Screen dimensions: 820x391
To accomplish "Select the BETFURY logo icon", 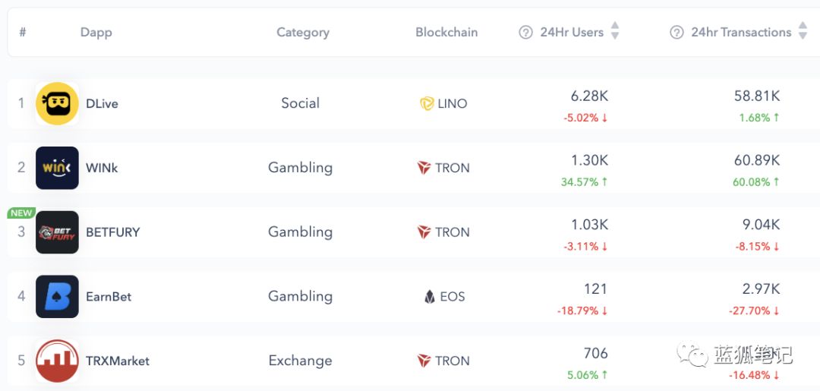I will click(57, 232).
